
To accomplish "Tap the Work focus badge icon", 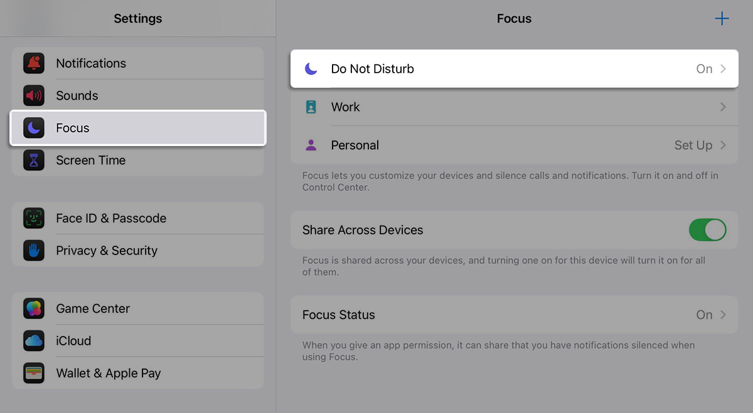I will click(x=311, y=107).
